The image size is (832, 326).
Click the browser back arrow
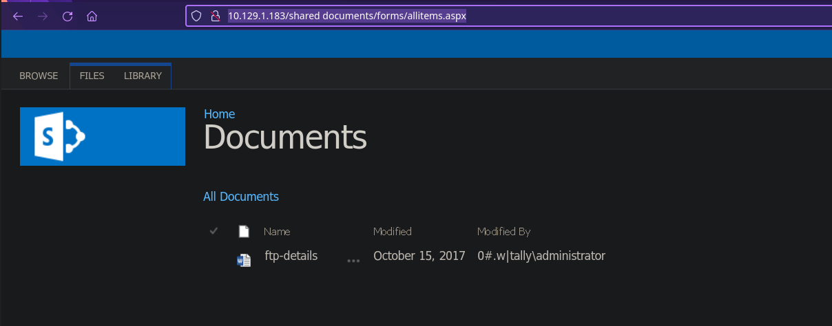18,17
